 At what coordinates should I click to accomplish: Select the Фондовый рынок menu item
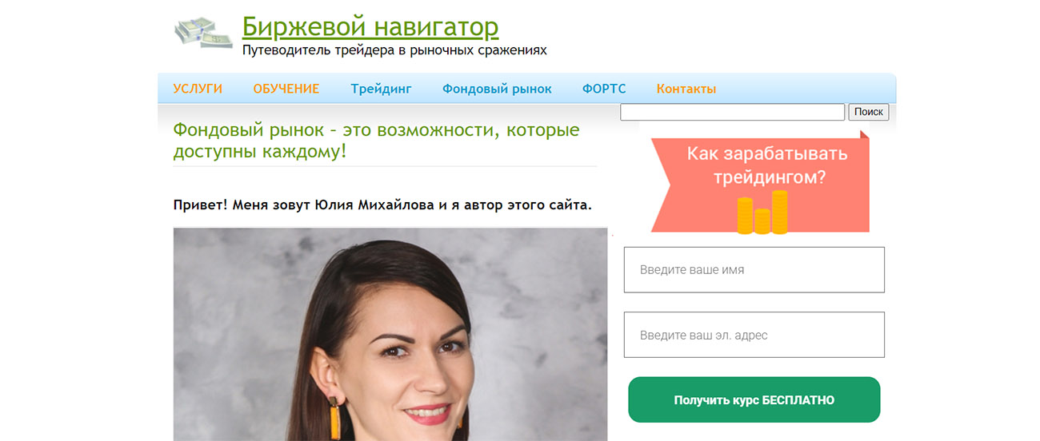(x=497, y=89)
